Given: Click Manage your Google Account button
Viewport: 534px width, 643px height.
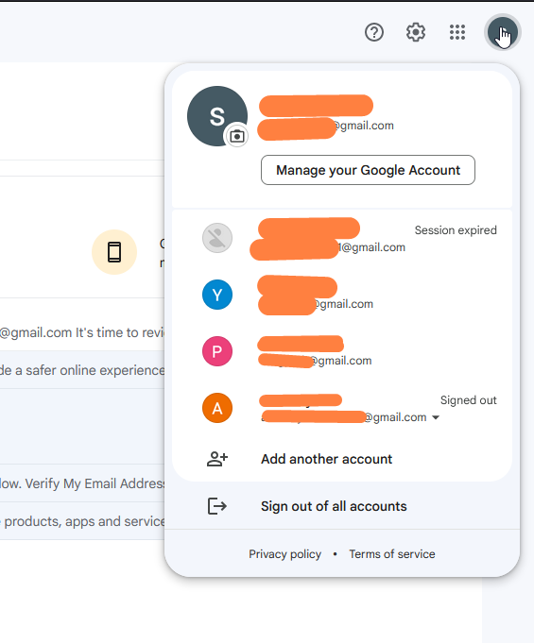Looking at the screenshot, I should (368, 170).
